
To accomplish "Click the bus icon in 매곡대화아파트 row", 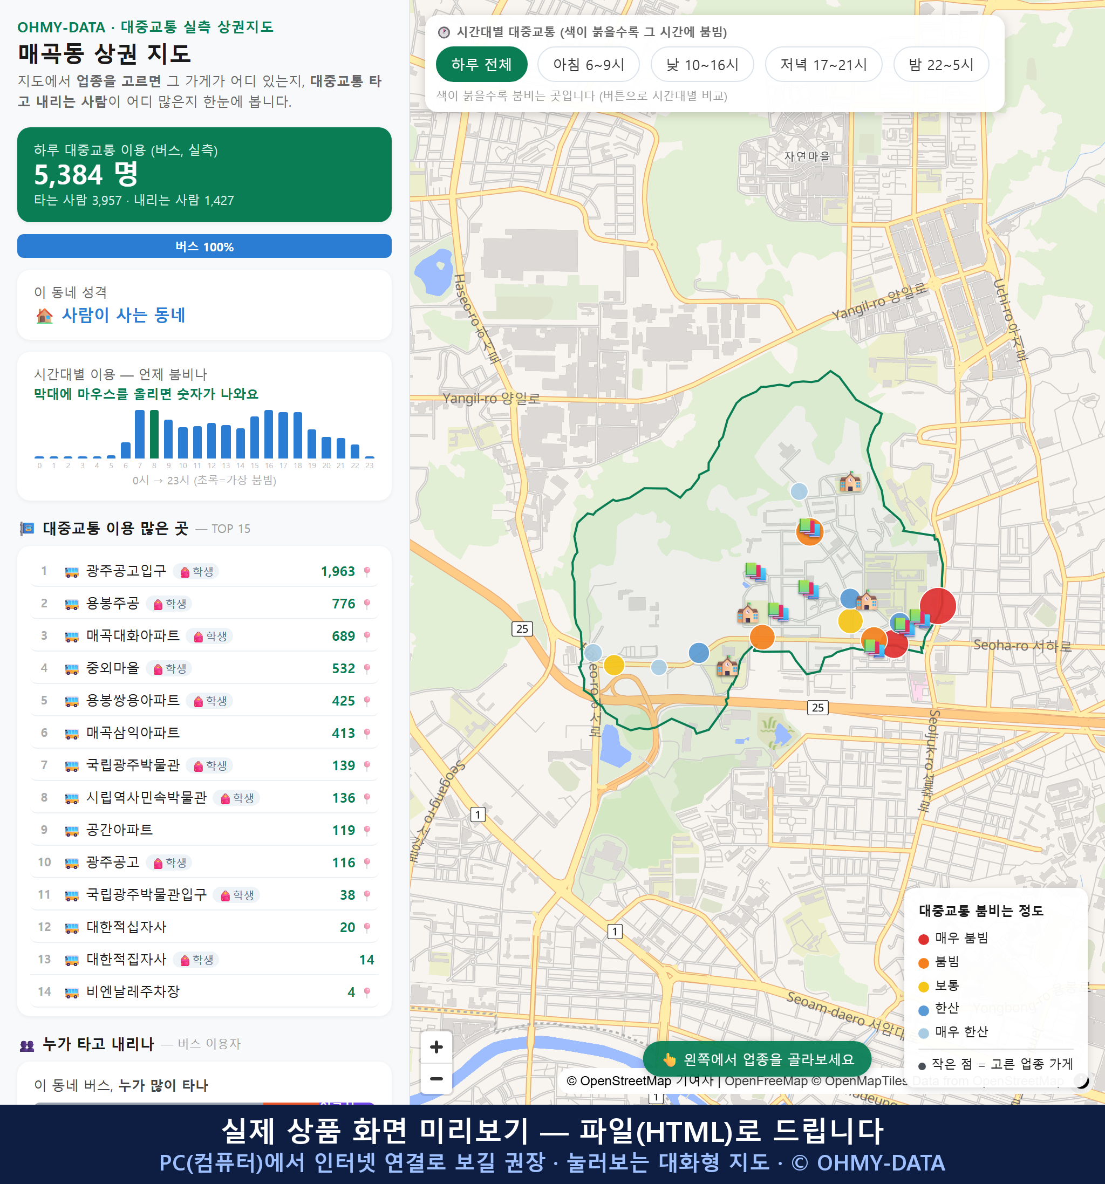I will tap(71, 636).
